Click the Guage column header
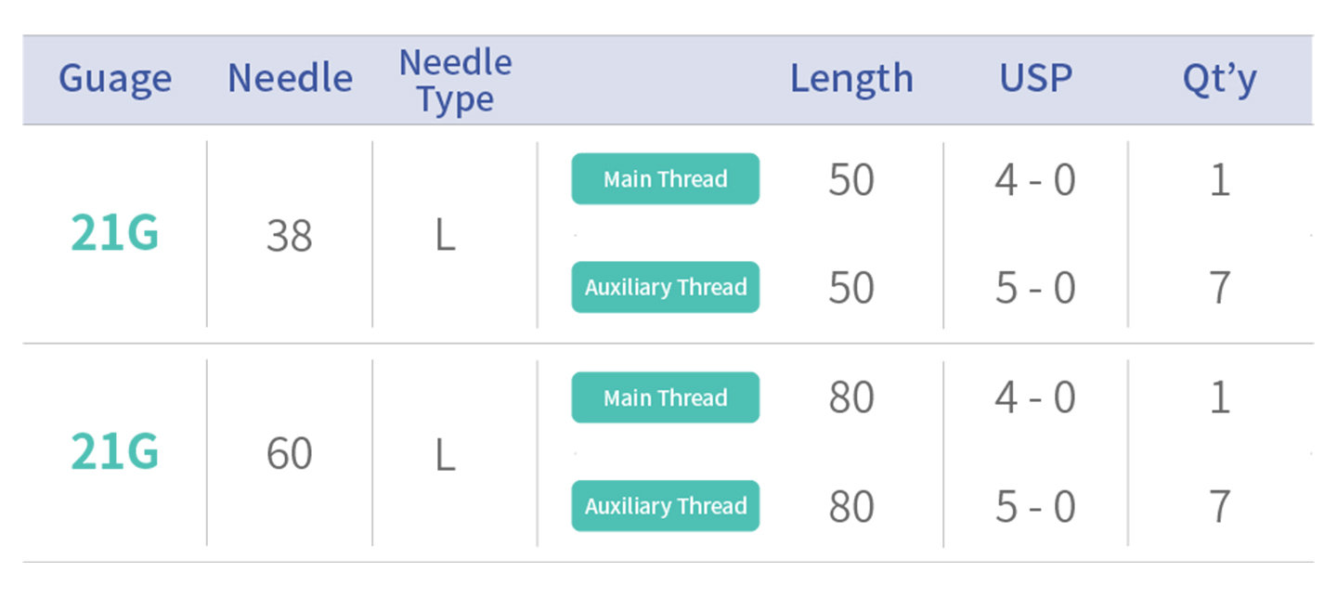 [115, 79]
